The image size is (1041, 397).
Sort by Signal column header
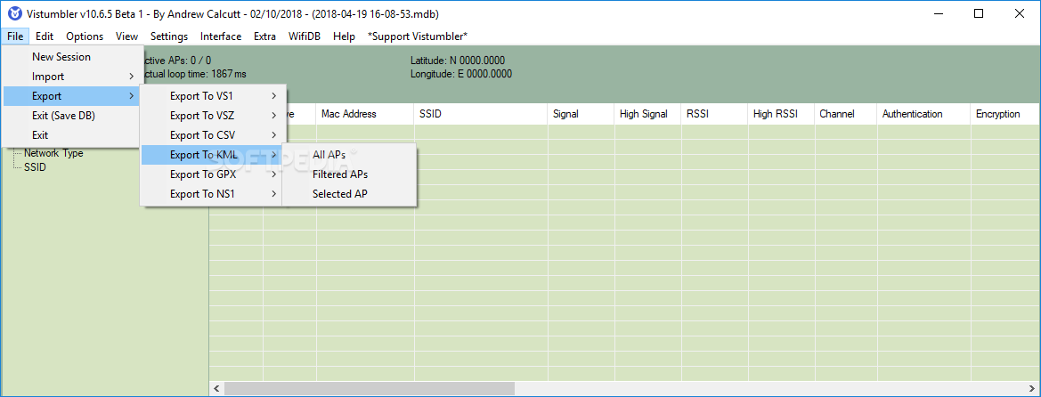pos(581,114)
